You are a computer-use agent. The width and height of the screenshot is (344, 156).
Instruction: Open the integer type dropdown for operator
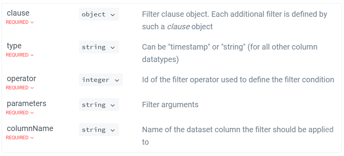[101, 80]
